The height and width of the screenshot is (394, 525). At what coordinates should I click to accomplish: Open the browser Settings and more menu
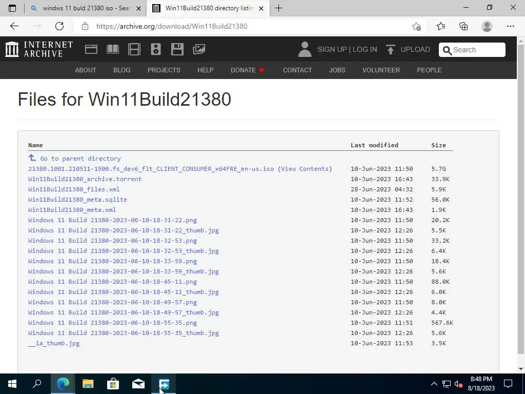click(x=510, y=26)
